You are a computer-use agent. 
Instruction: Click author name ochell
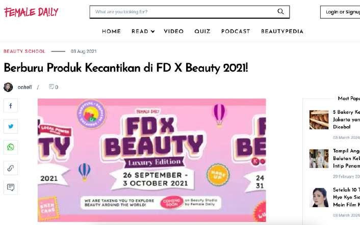click(x=25, y=87)
